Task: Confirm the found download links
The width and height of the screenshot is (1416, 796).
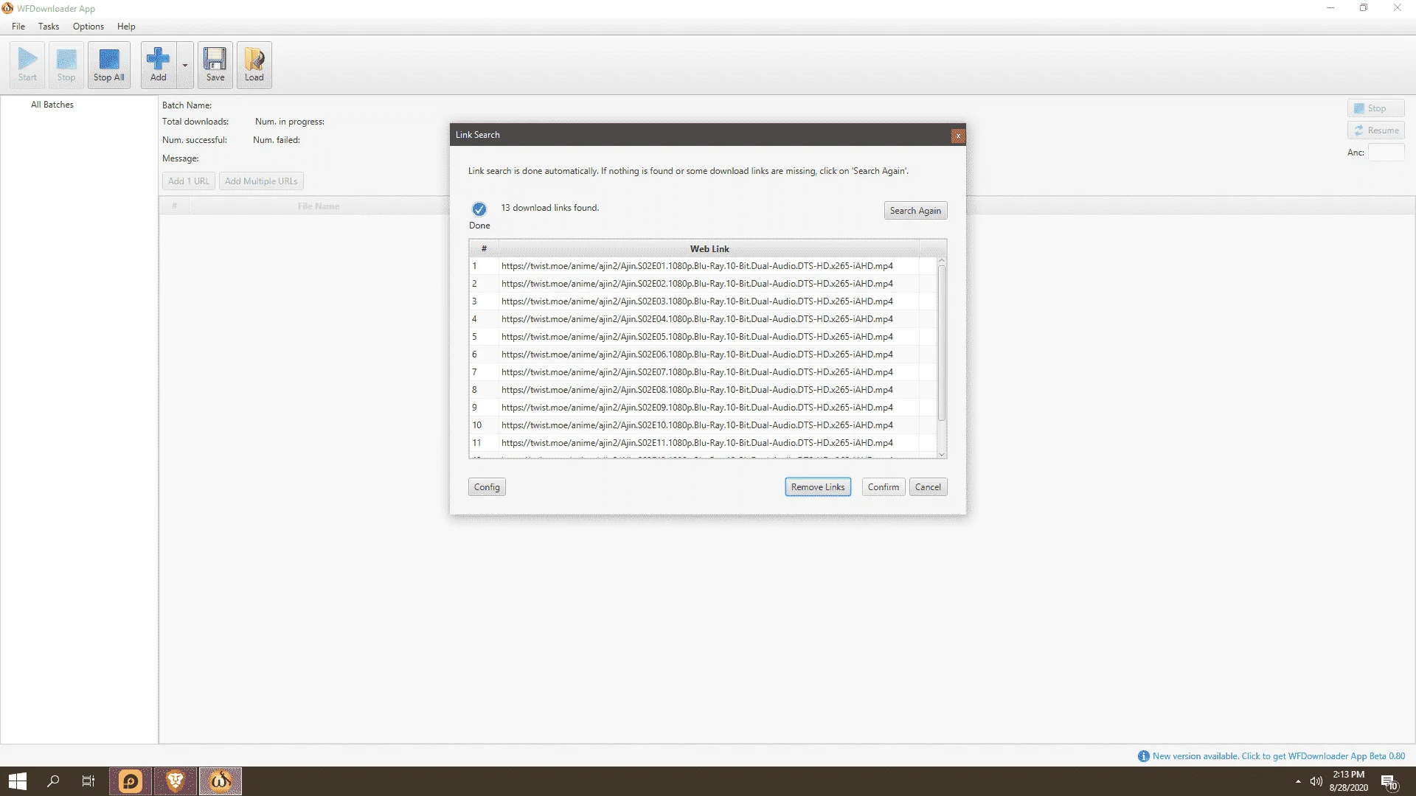Action: tap(884, 487)
